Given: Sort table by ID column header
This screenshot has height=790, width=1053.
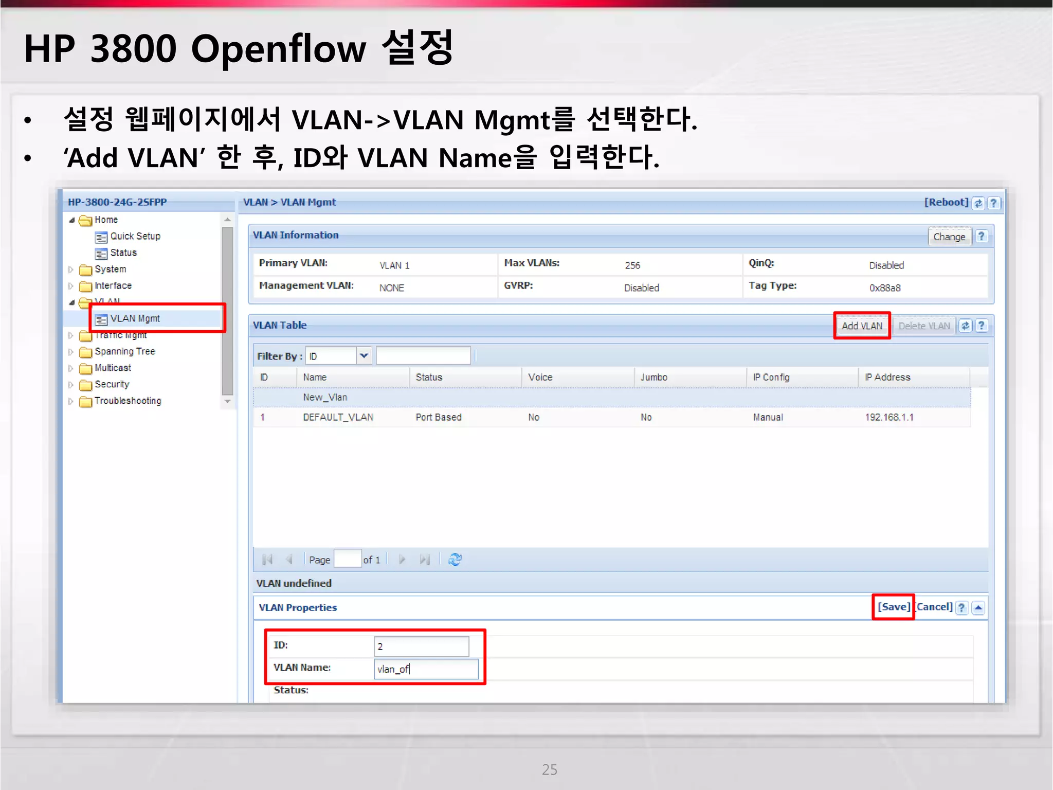Looking at the screenshot, I should [275, 377].
